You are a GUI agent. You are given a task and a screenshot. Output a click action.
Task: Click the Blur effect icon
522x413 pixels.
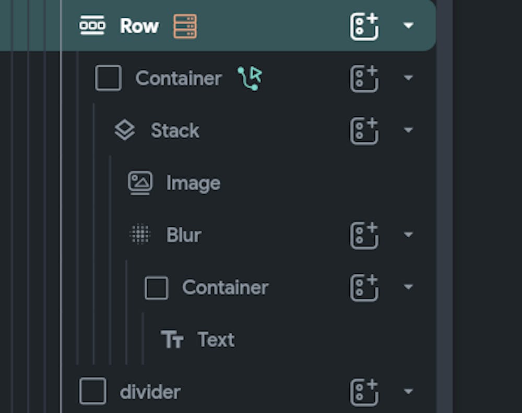pos(139,235)
